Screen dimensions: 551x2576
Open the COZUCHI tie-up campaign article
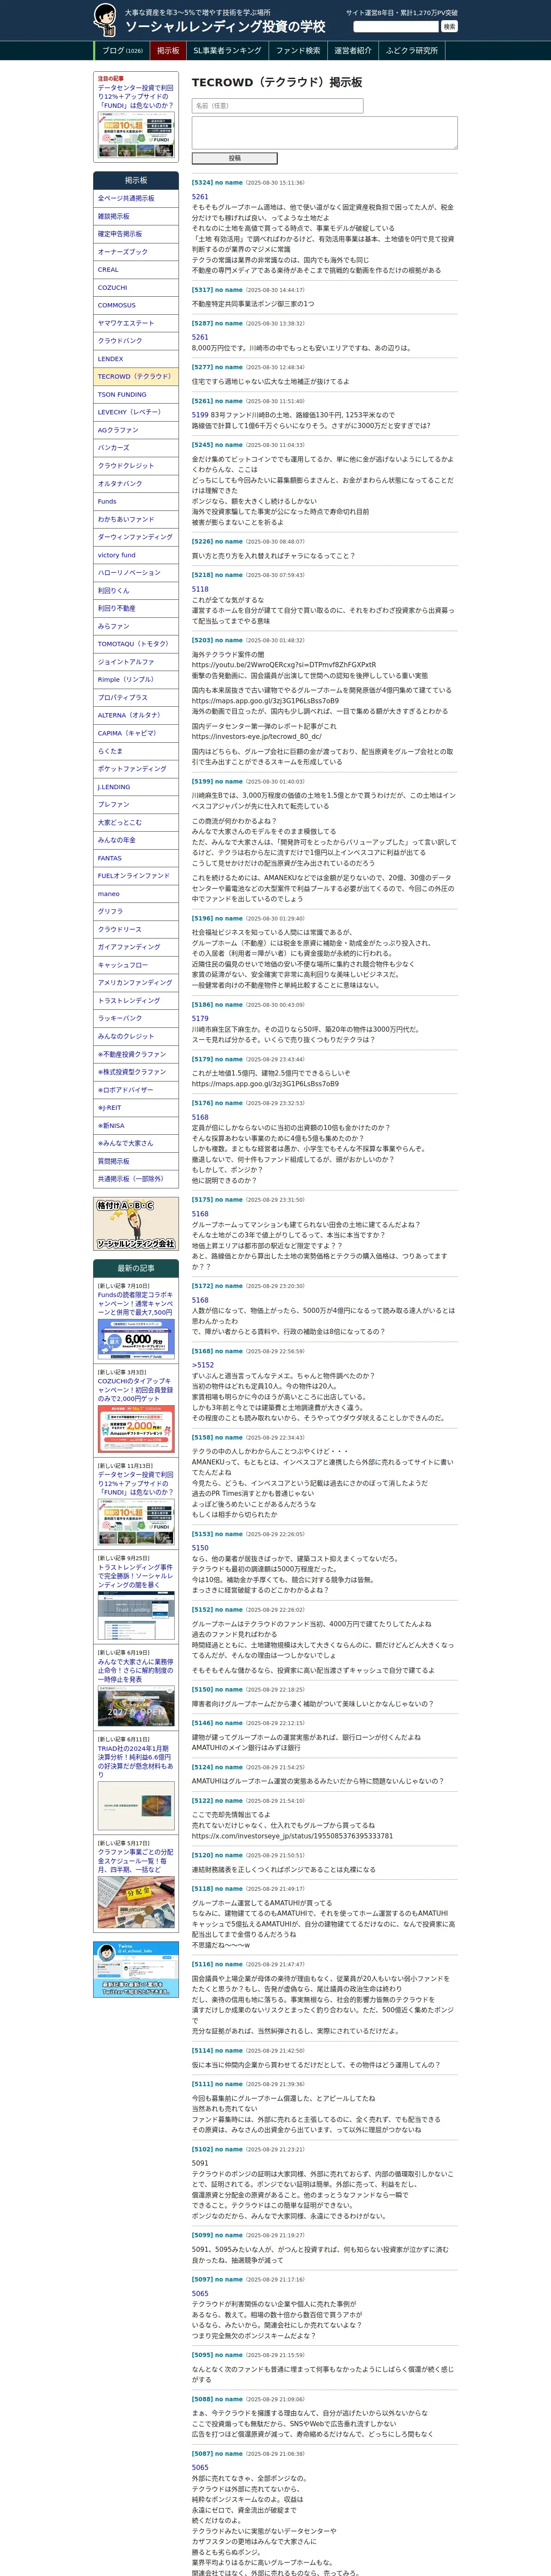point(135,1390)
